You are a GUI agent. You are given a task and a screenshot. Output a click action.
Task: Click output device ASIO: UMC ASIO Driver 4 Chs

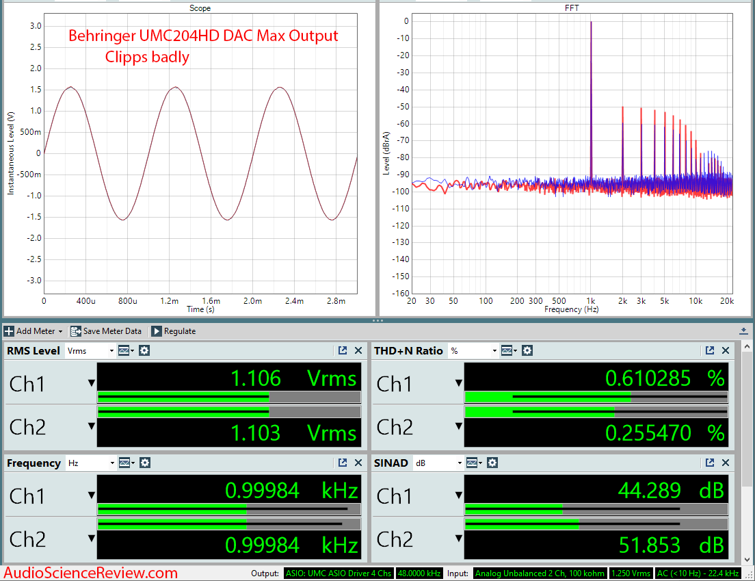[339, 573]
